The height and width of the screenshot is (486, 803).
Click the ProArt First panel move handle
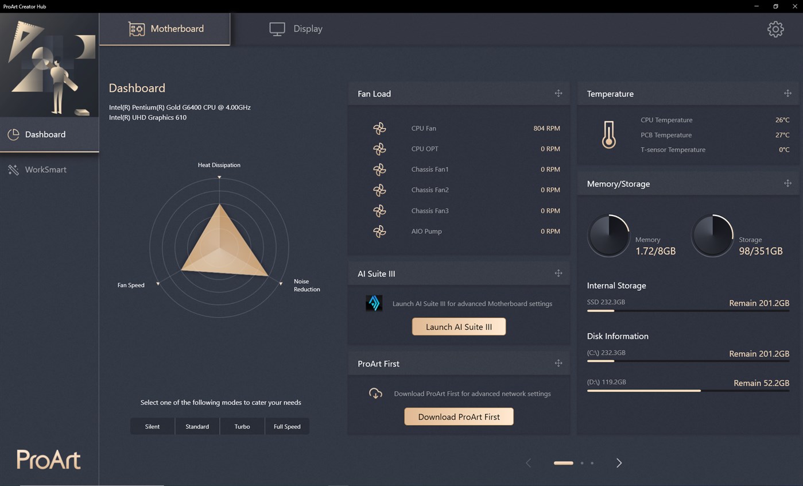[558, 363]
